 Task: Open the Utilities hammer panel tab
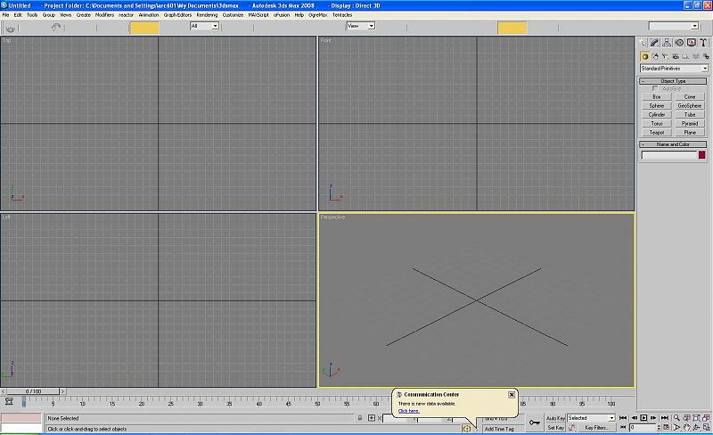(x=703, y=42)
